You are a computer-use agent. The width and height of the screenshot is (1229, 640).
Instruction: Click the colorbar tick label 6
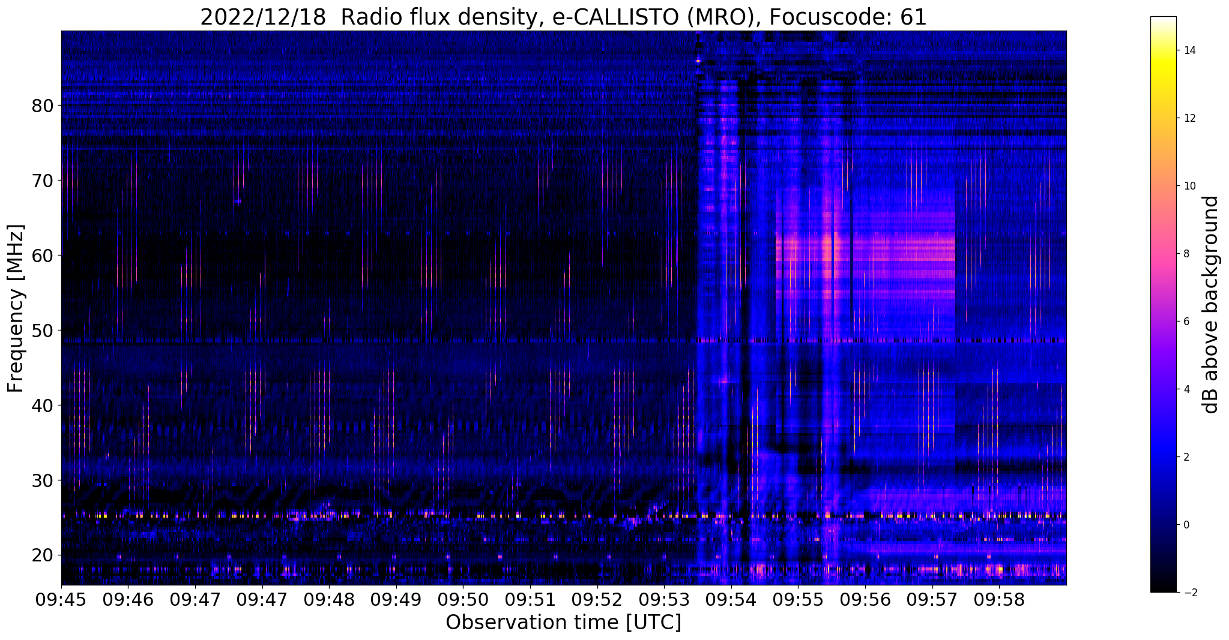tap(1186, 321)
